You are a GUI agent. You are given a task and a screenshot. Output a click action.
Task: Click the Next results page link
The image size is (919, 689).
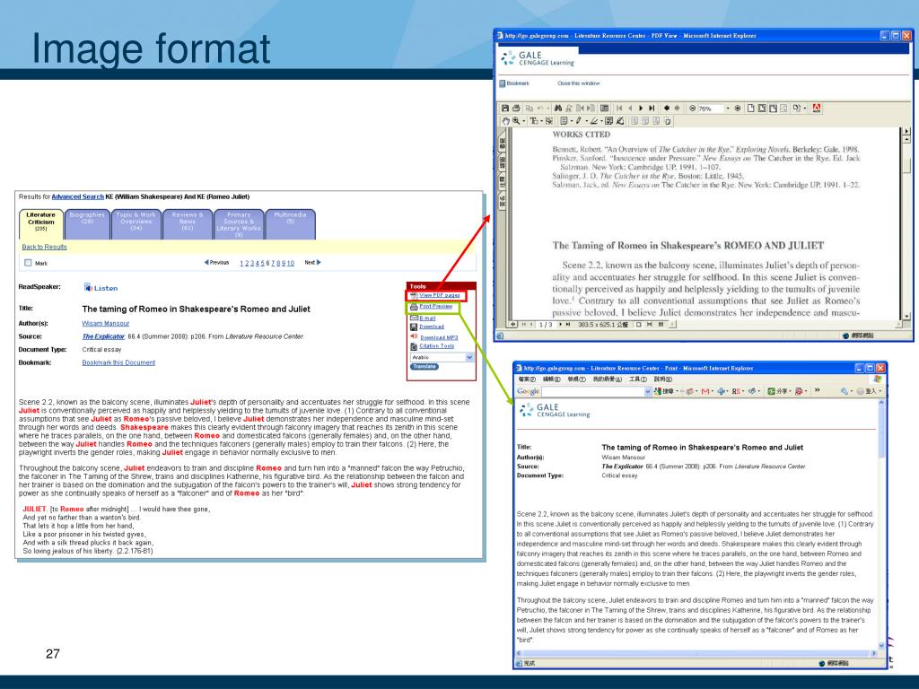click(312, 263)
